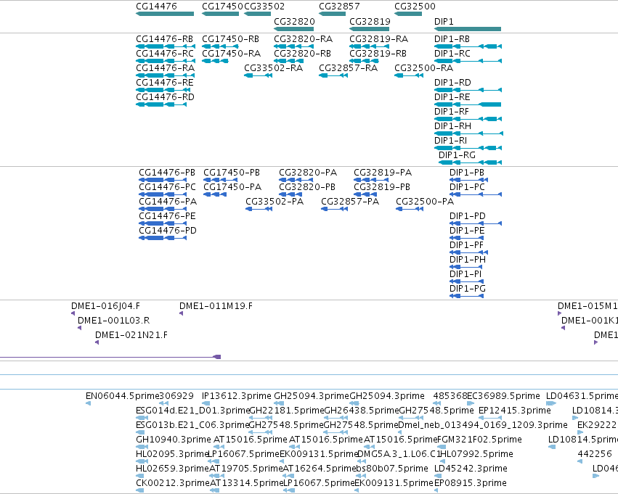Click protein CG14476-PD
The image size is (618, 494).
click(x=168, y=231)
